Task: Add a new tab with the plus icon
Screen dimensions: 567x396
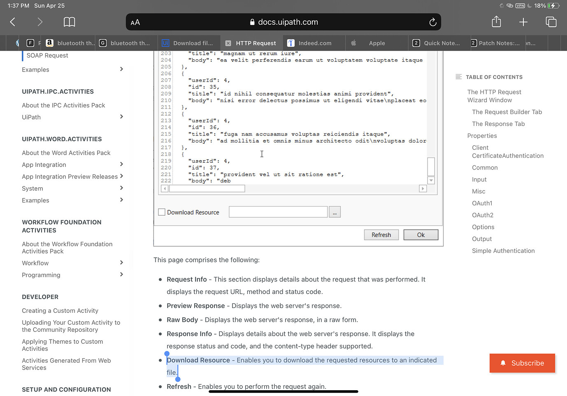Action: tap(523, 22)
